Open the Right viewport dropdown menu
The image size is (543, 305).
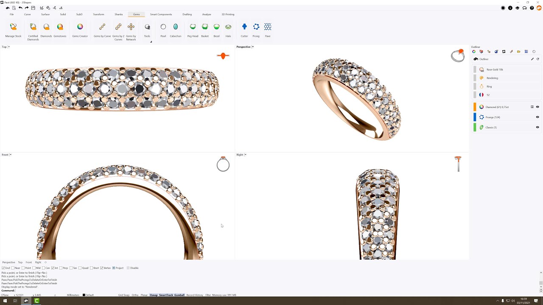pos(246,155)
